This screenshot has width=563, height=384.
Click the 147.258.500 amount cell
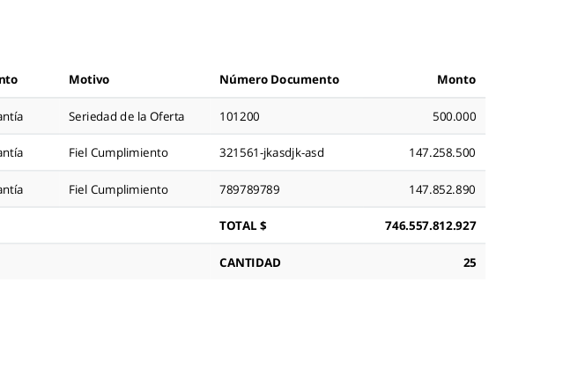441,152
